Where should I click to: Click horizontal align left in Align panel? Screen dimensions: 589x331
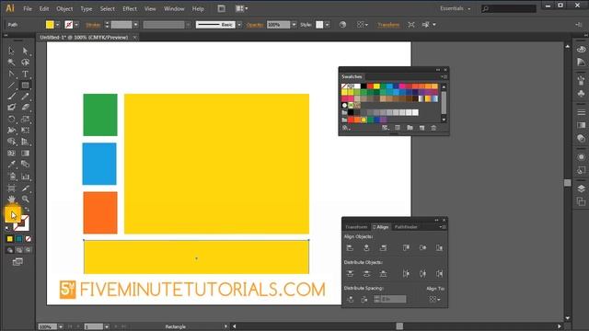(350, 247)
